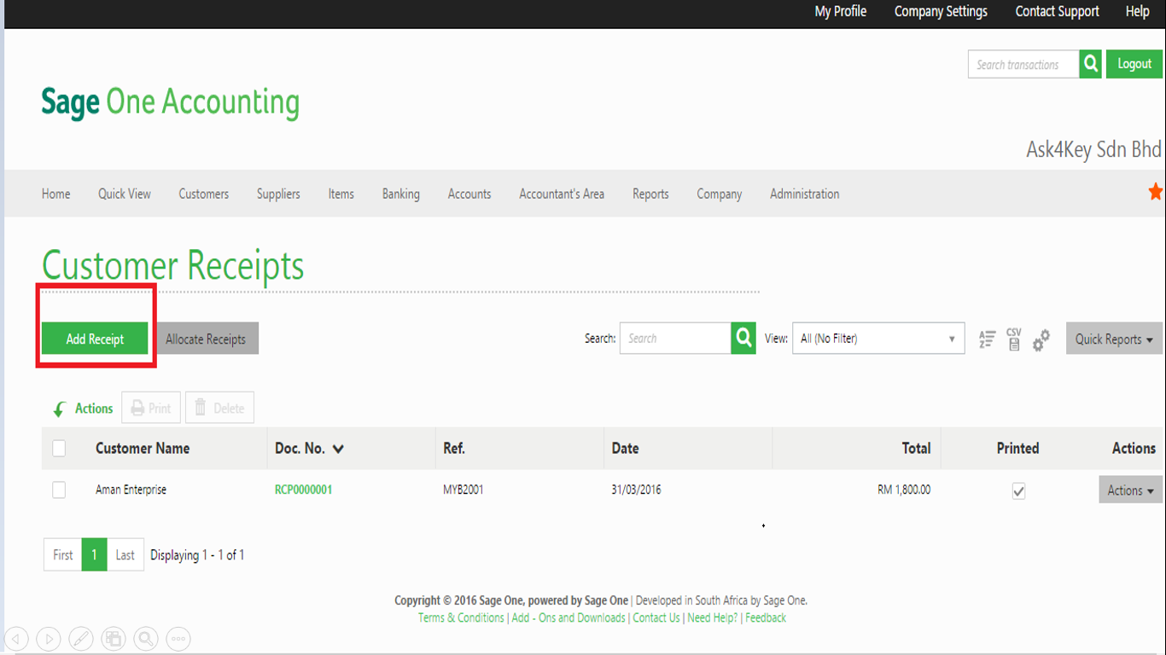Go to Last page of results

click(125, 554)
